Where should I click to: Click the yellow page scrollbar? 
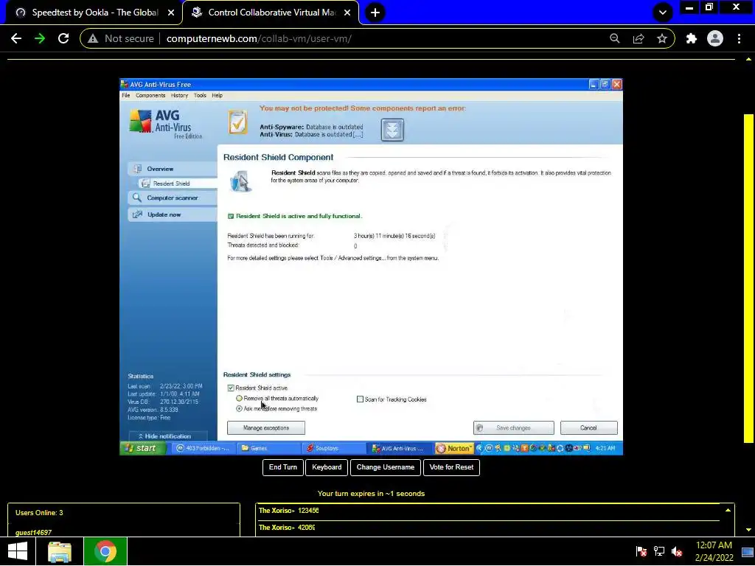[748, 278]
